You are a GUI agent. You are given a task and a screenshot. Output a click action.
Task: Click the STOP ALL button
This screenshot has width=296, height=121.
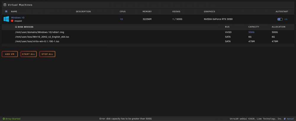point(47,54)
